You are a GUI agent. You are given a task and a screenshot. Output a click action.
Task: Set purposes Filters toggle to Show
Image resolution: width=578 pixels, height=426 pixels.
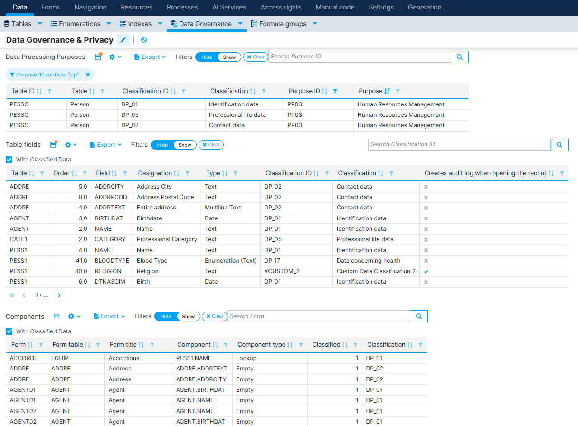[x=229, y=57]
